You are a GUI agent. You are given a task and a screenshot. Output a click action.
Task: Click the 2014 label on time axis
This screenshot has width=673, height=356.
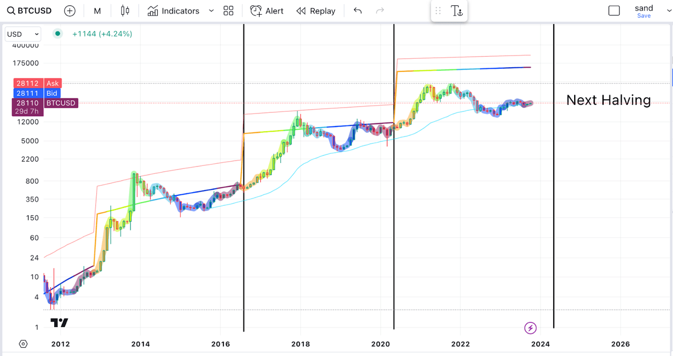[140, 344]
